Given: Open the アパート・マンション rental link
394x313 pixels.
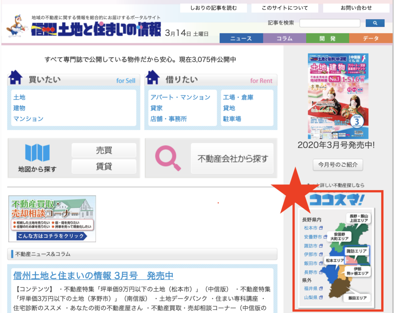Looking at the screenshot, I should point(180,97).
